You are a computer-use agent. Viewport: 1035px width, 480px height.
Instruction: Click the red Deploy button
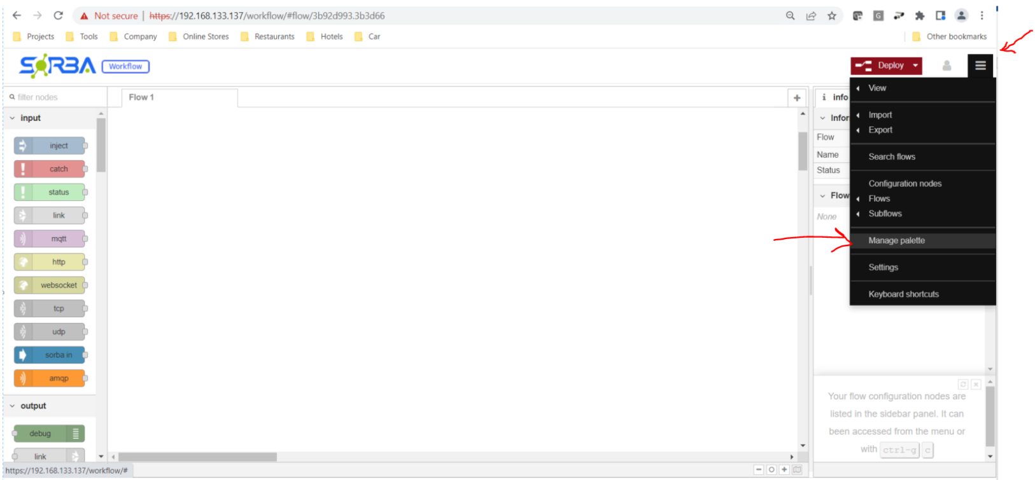881,65
